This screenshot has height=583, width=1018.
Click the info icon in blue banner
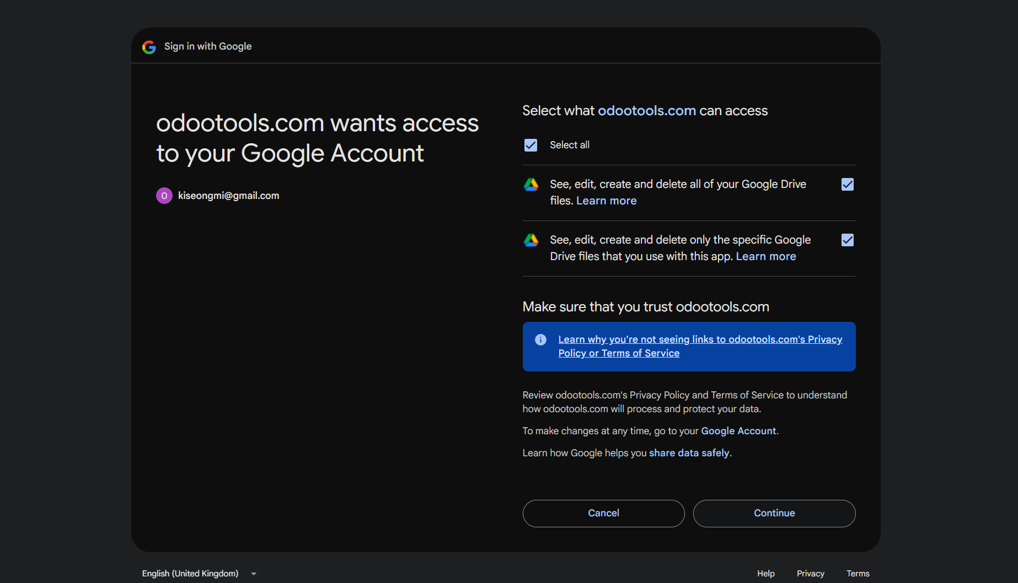(x=540, y=339)
